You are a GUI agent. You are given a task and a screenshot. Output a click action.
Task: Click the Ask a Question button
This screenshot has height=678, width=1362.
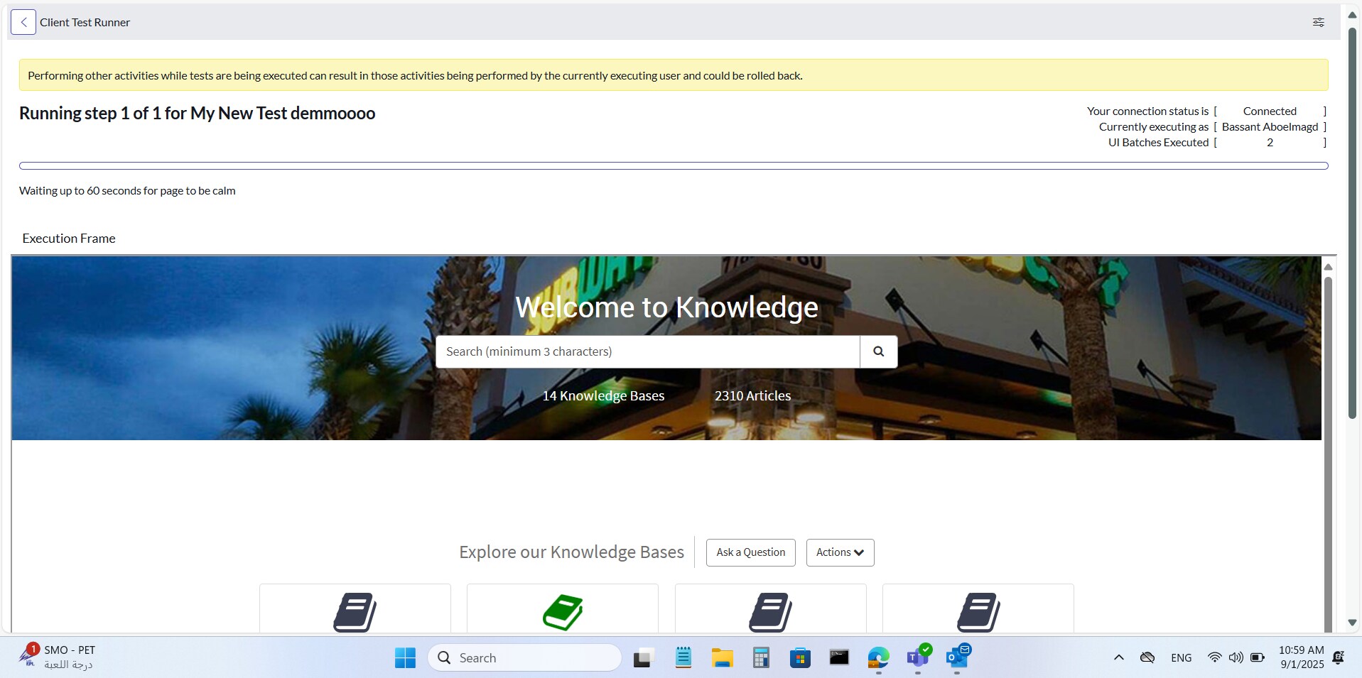point(750,552)
